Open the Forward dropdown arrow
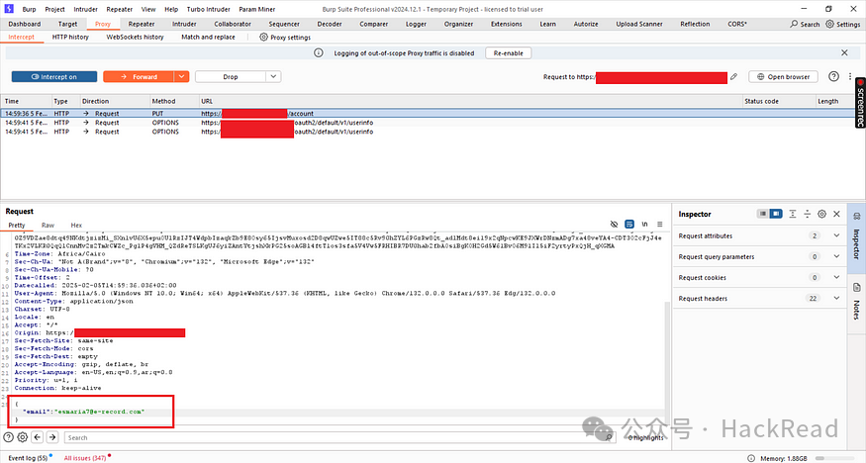Image resolution: width=866 pixels, height=463 pixels. point(182,77)
